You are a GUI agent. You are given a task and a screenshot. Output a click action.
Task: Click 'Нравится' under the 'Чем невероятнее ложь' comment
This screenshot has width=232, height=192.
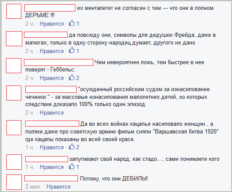(52, 78)
